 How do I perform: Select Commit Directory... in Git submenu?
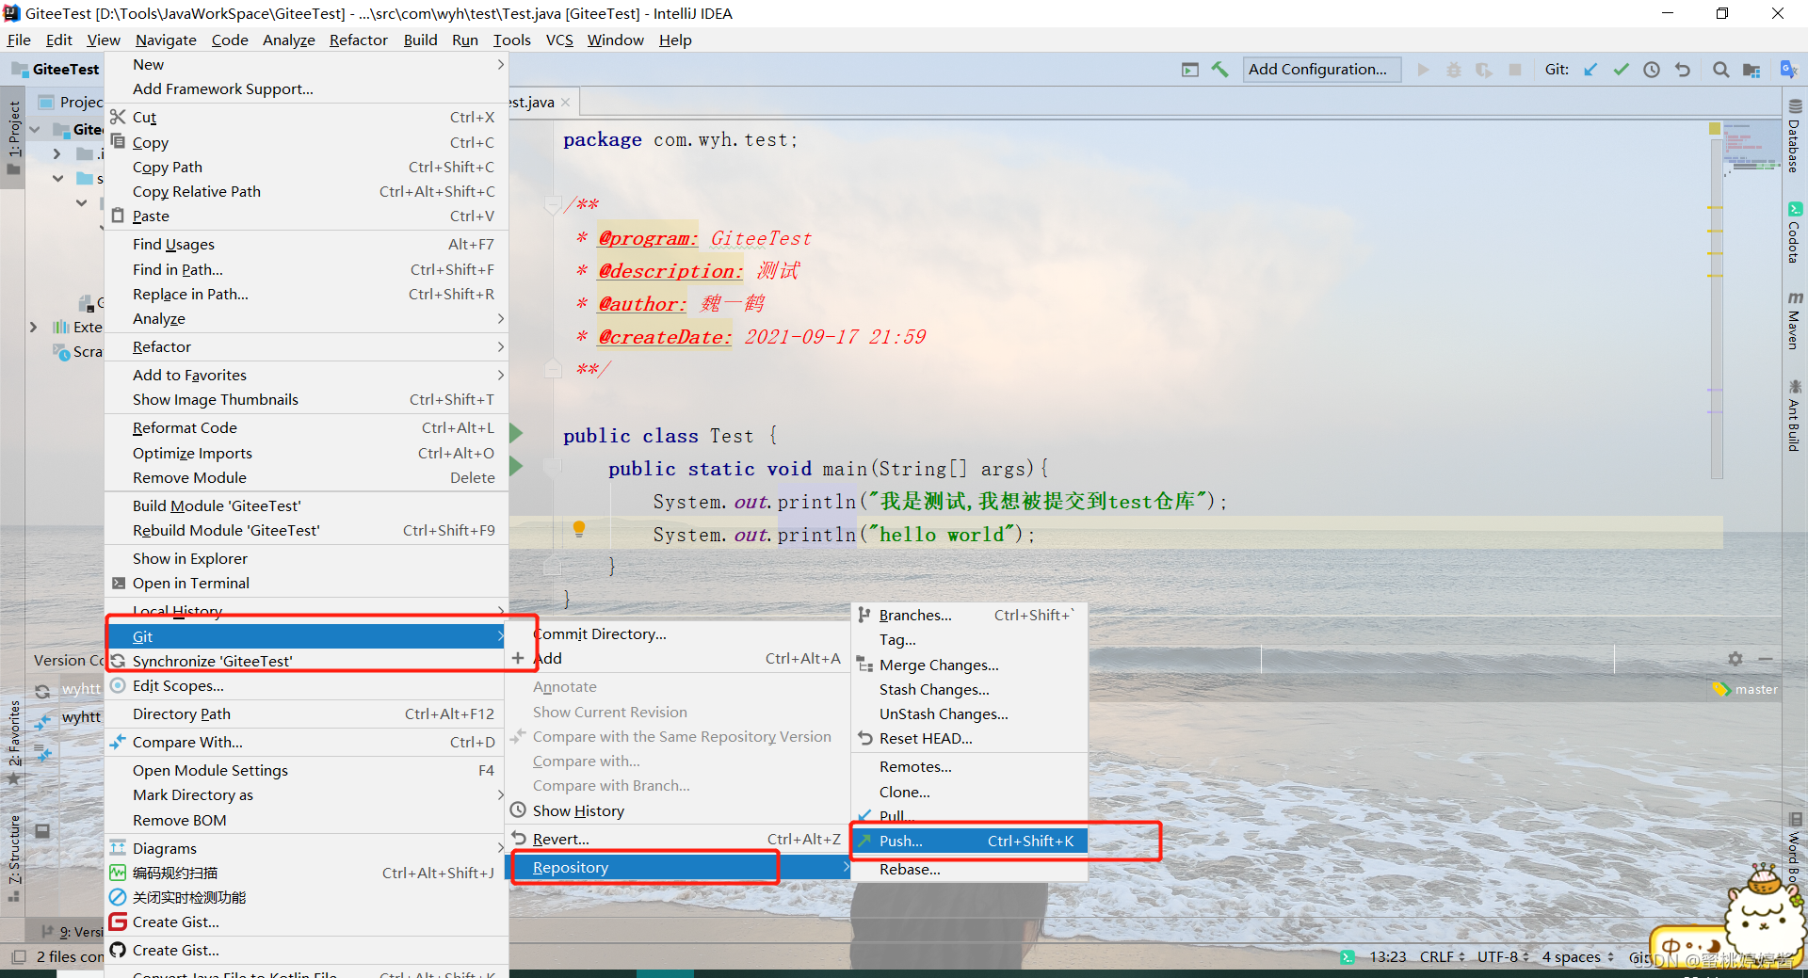pyautogui.click(x=679, y=633)
